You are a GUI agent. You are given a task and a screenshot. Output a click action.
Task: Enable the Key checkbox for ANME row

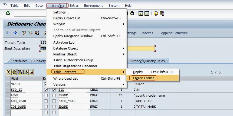pos(46,96)
